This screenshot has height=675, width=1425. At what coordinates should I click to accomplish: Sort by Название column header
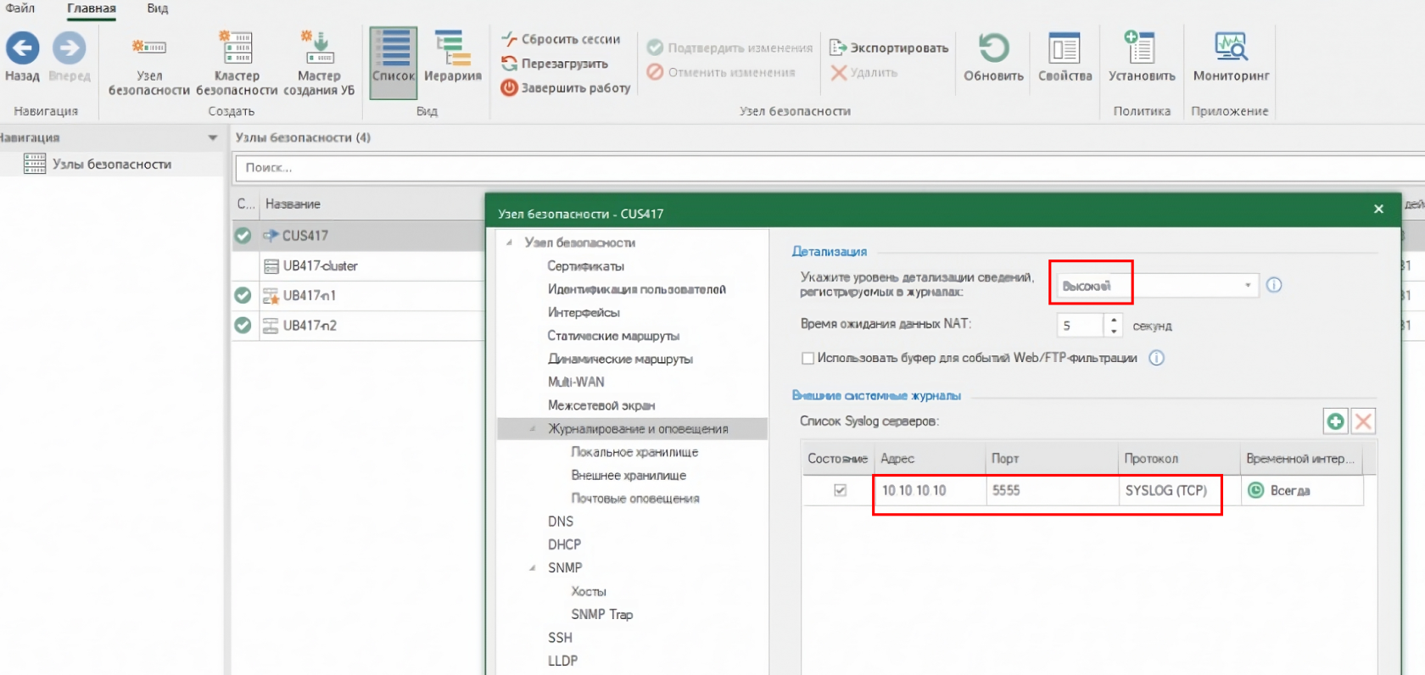point(293,204)
